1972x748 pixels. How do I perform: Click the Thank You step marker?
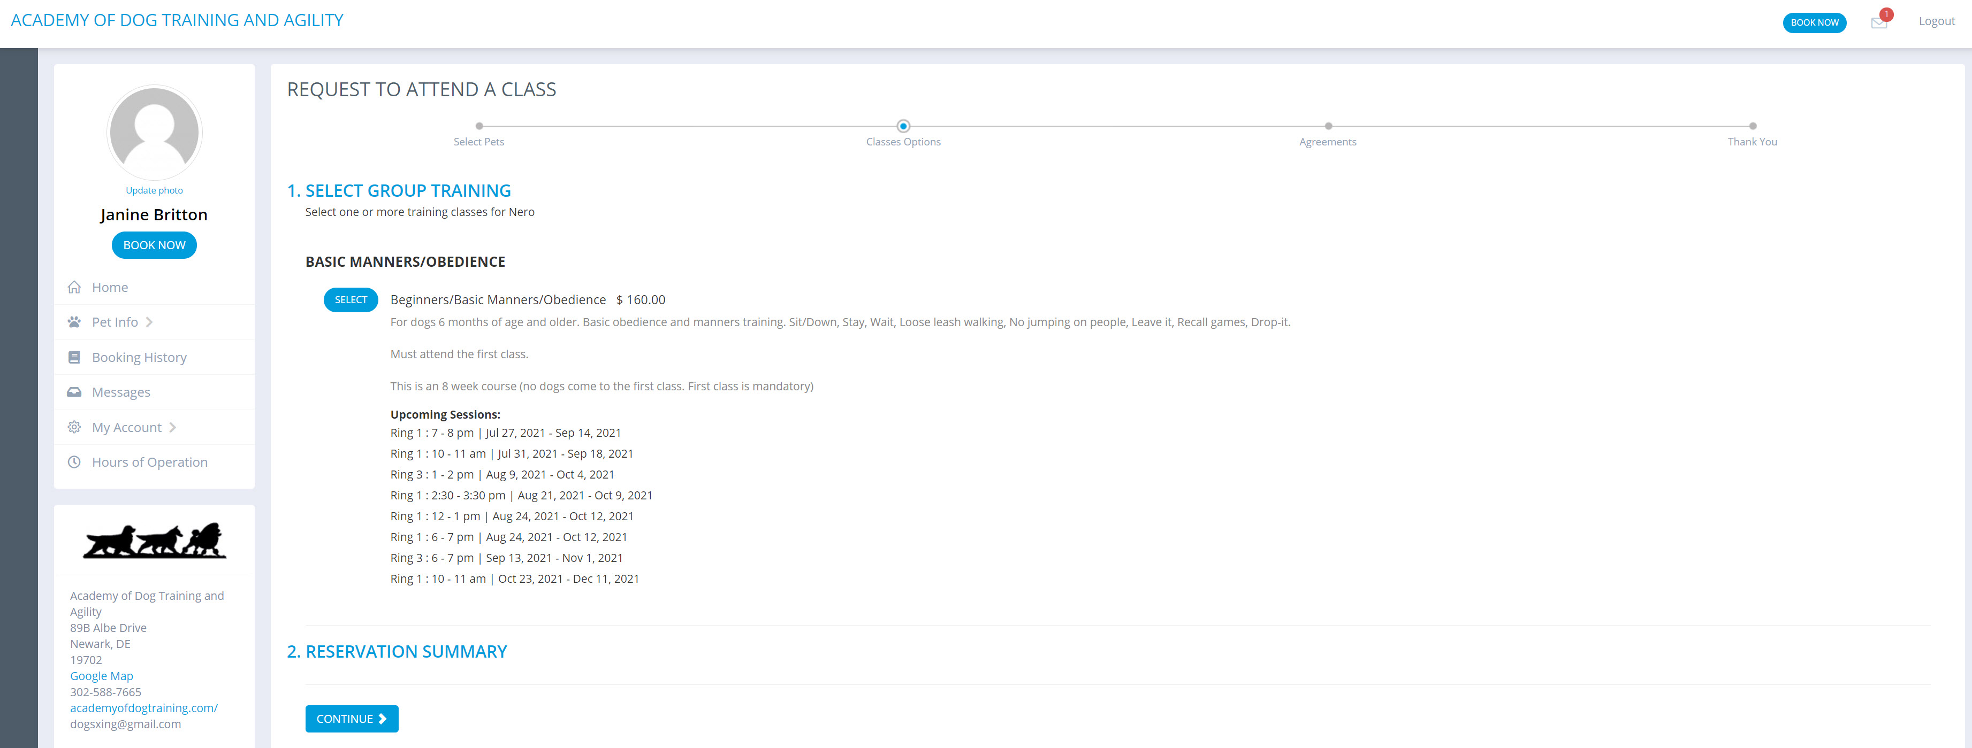[1753, 126]
